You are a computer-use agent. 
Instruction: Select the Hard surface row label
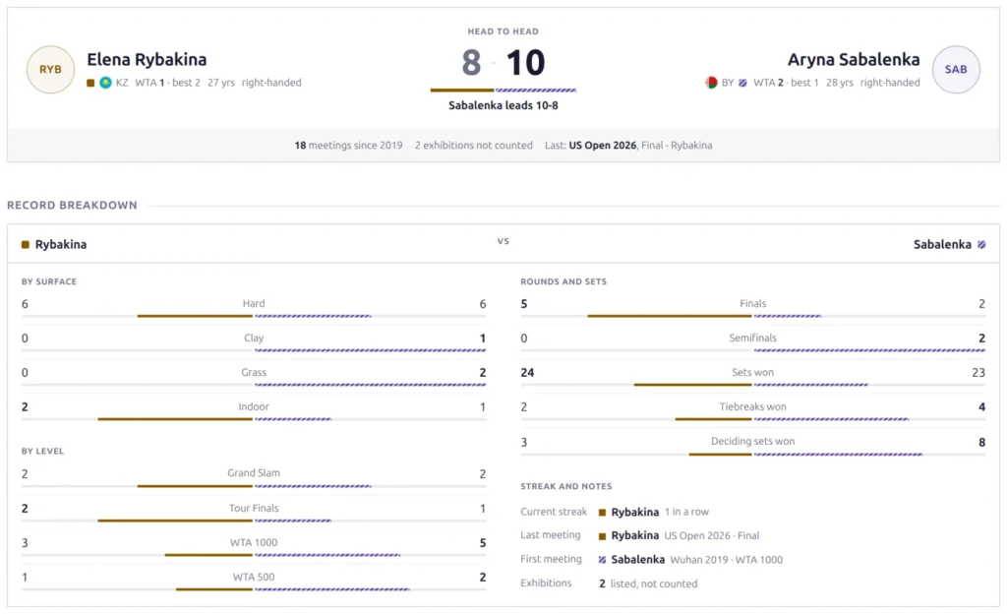coord(254,304)
